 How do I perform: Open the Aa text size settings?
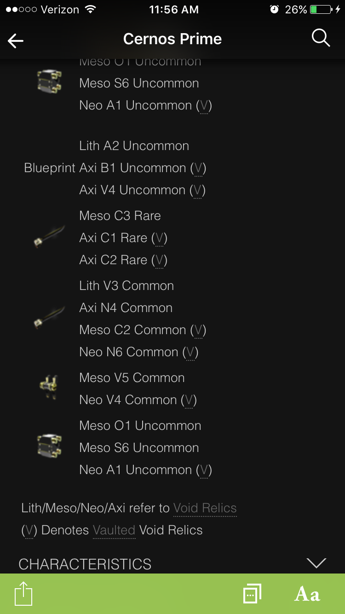point(307,594)
